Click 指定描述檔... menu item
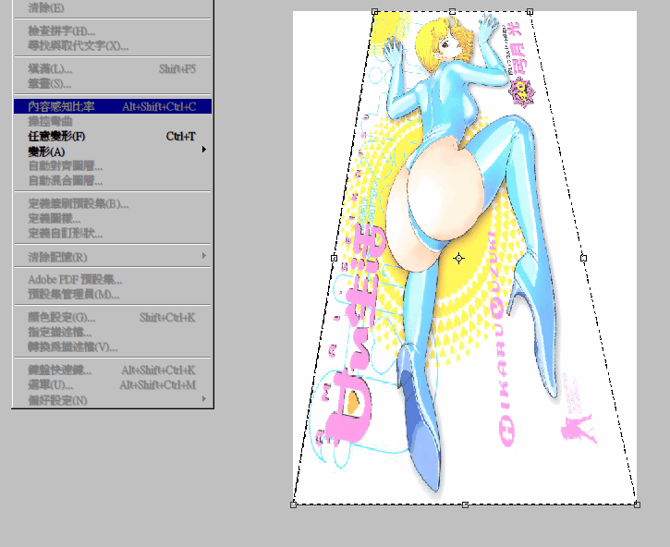The image size is (670, 547). 113,332
